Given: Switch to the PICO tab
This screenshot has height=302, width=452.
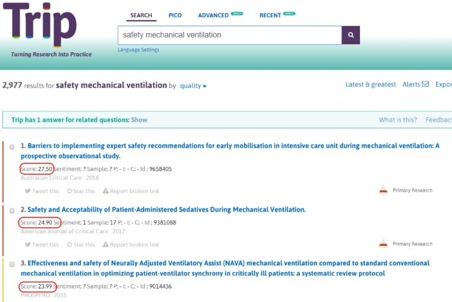Looking at the screenshot, I should pos(175,15).
